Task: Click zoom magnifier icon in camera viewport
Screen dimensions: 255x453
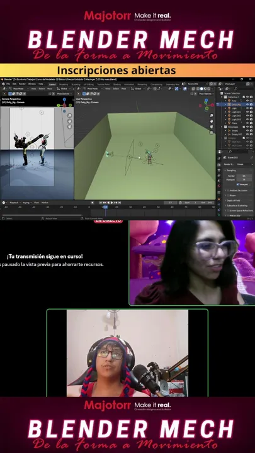Action: click(70, 115)
